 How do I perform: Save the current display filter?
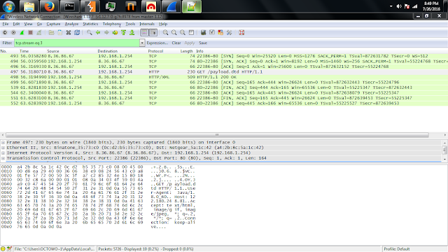(203, 43)
